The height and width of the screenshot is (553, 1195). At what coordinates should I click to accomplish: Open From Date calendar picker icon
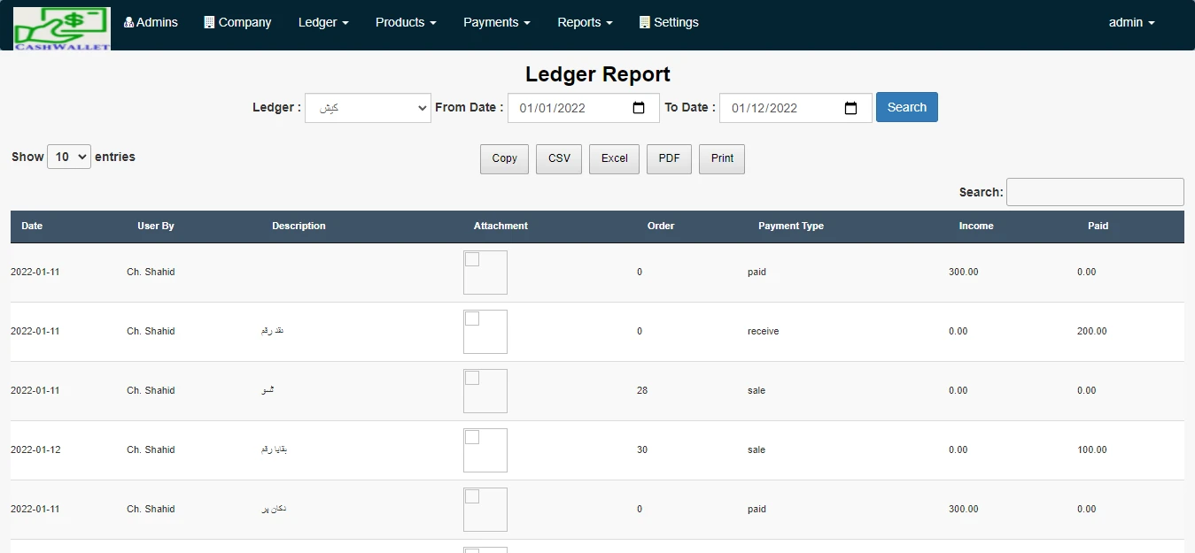[639, 108]
